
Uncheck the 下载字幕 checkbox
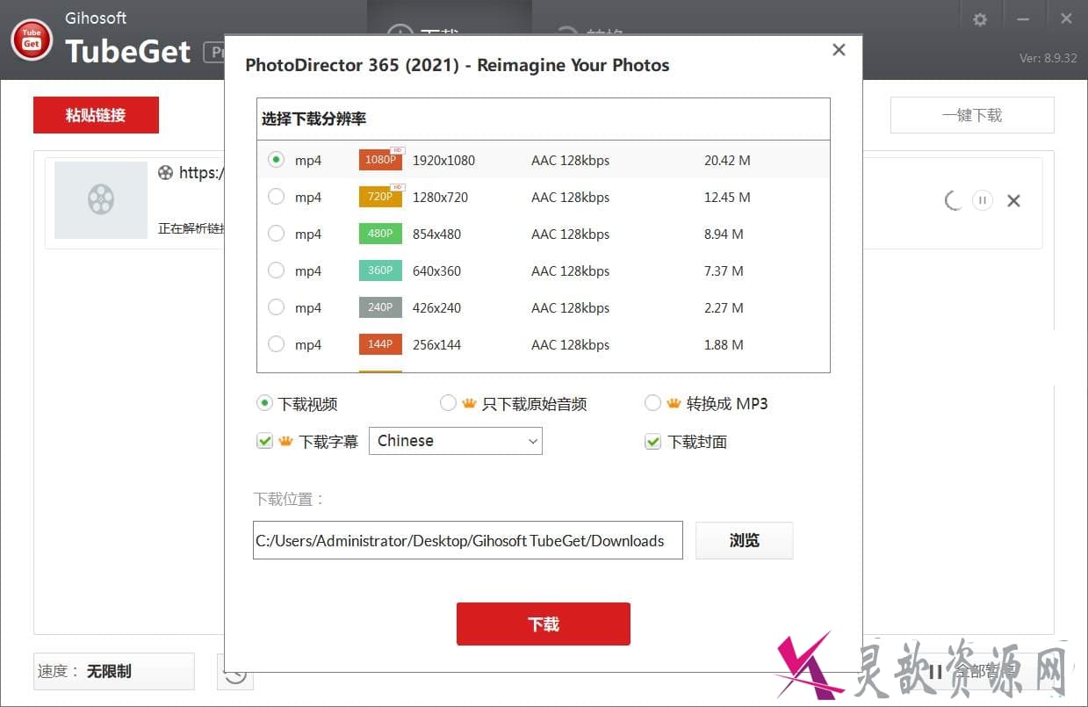[264, 441]
